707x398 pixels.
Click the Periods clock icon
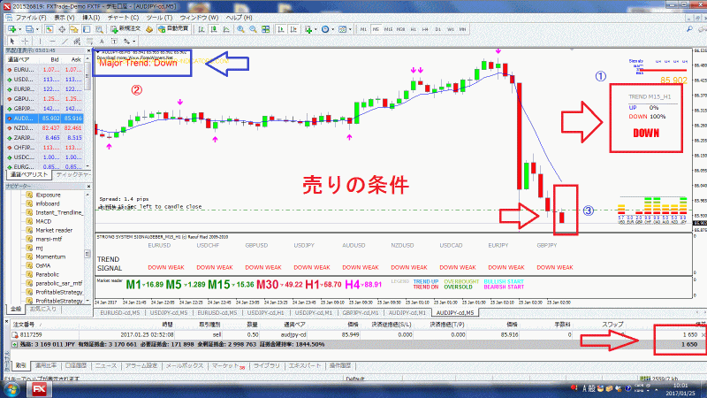click(x=325, y=29)
